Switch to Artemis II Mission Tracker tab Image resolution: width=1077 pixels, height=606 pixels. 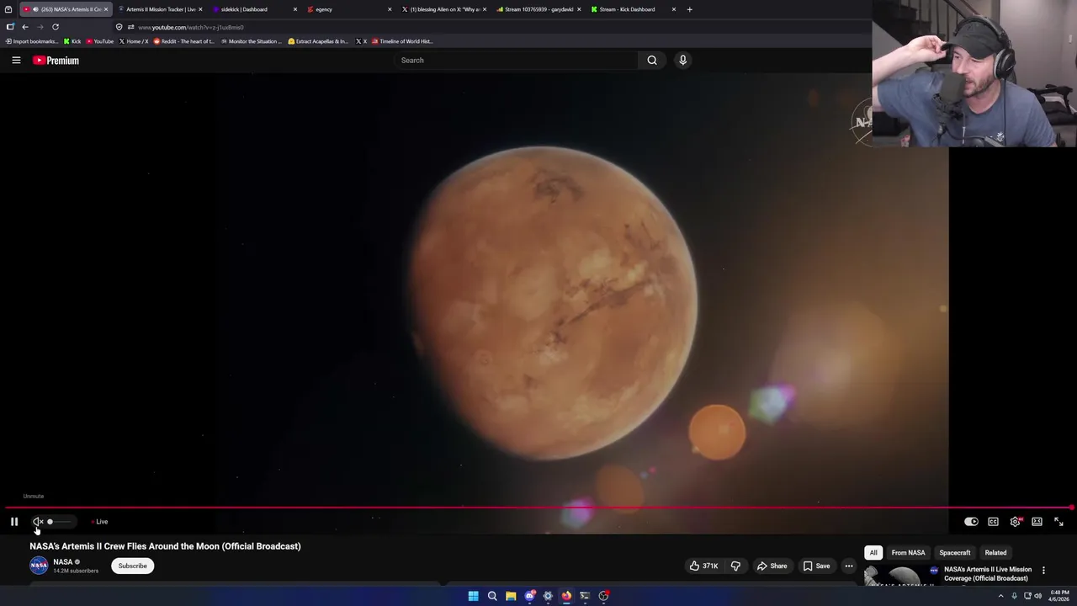(x=161, y=9)
